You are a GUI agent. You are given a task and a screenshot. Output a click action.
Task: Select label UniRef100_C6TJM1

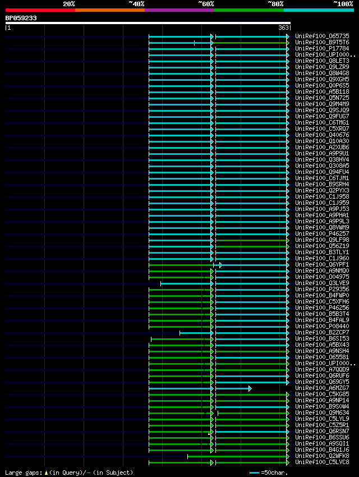[322, 178]
